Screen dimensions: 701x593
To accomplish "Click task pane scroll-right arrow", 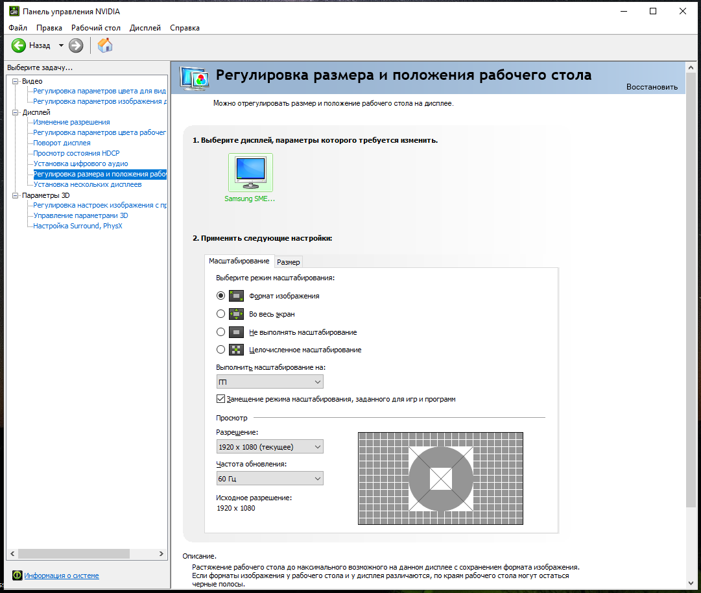I will [161, 553].
